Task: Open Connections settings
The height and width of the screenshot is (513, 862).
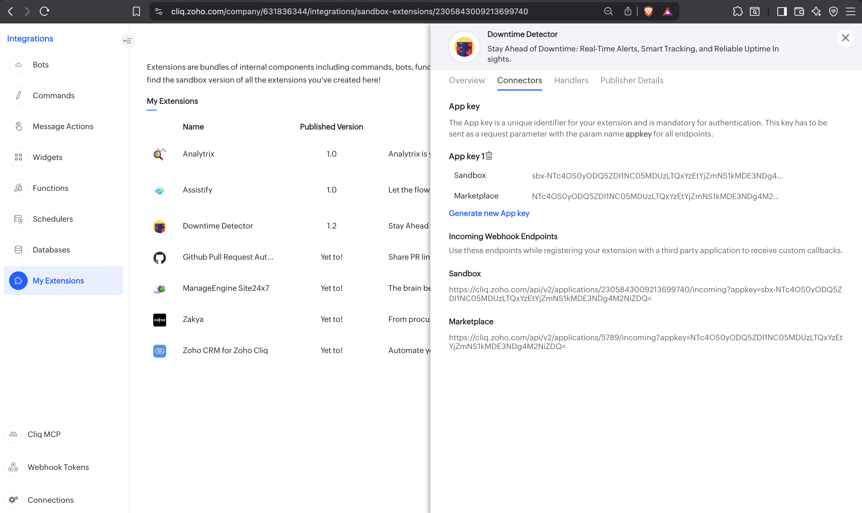Action: coord(51,500)
